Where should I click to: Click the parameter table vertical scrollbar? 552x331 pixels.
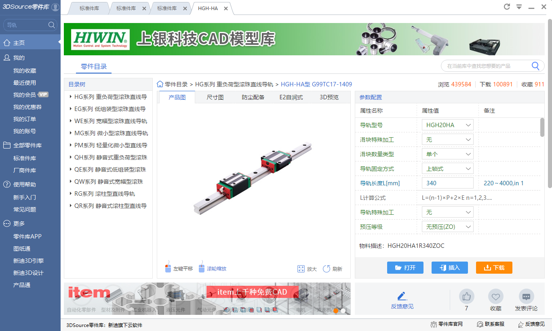(542, 128)
